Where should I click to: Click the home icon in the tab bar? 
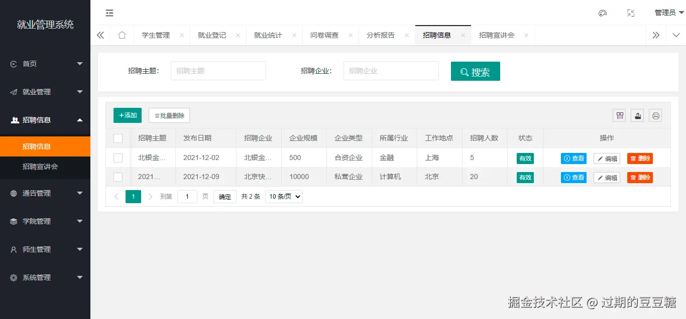[122, 35]
